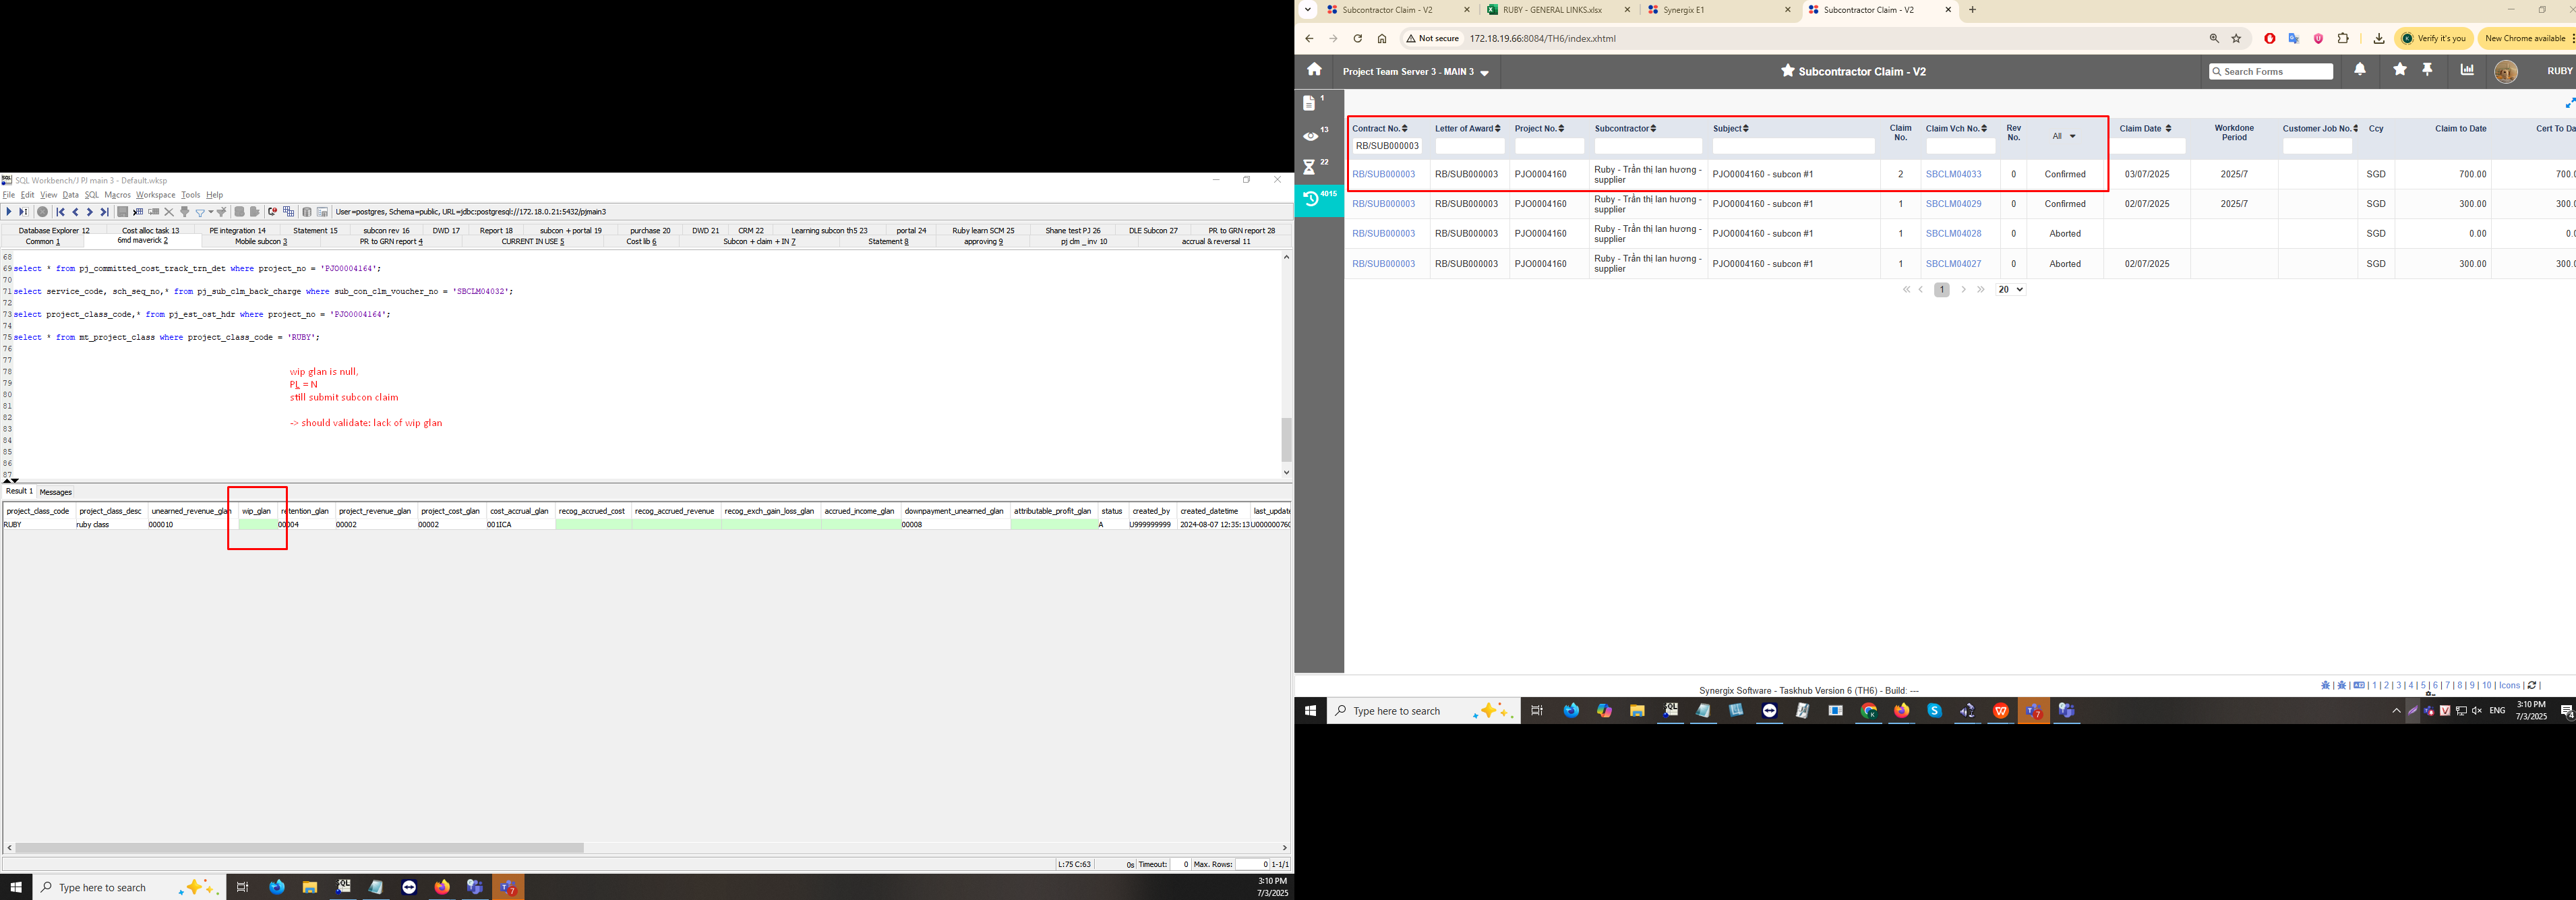Switch to the Mobile subcon 3 tab
2576x900 pixels.
pos(261,242)
